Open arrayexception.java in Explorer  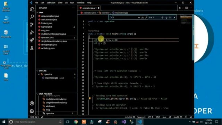(50, 16)
